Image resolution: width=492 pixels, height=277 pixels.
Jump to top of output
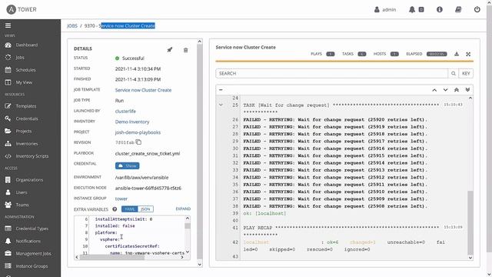point(456,90)
